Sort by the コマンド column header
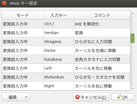Image resolution: width=137 pixels, height=104 pixels. pos(102,15)
